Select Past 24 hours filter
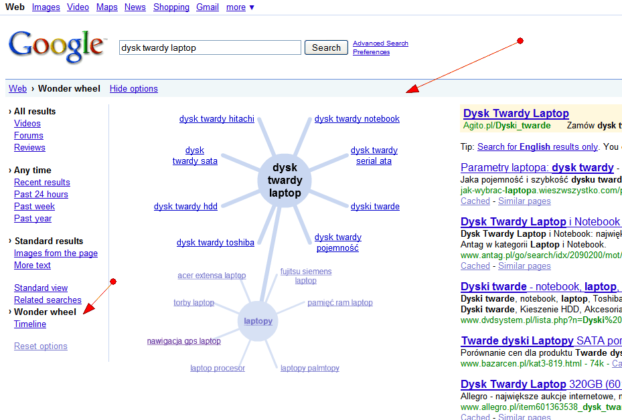Viewport: 622px width, 420px height. (x=41, y=194)
